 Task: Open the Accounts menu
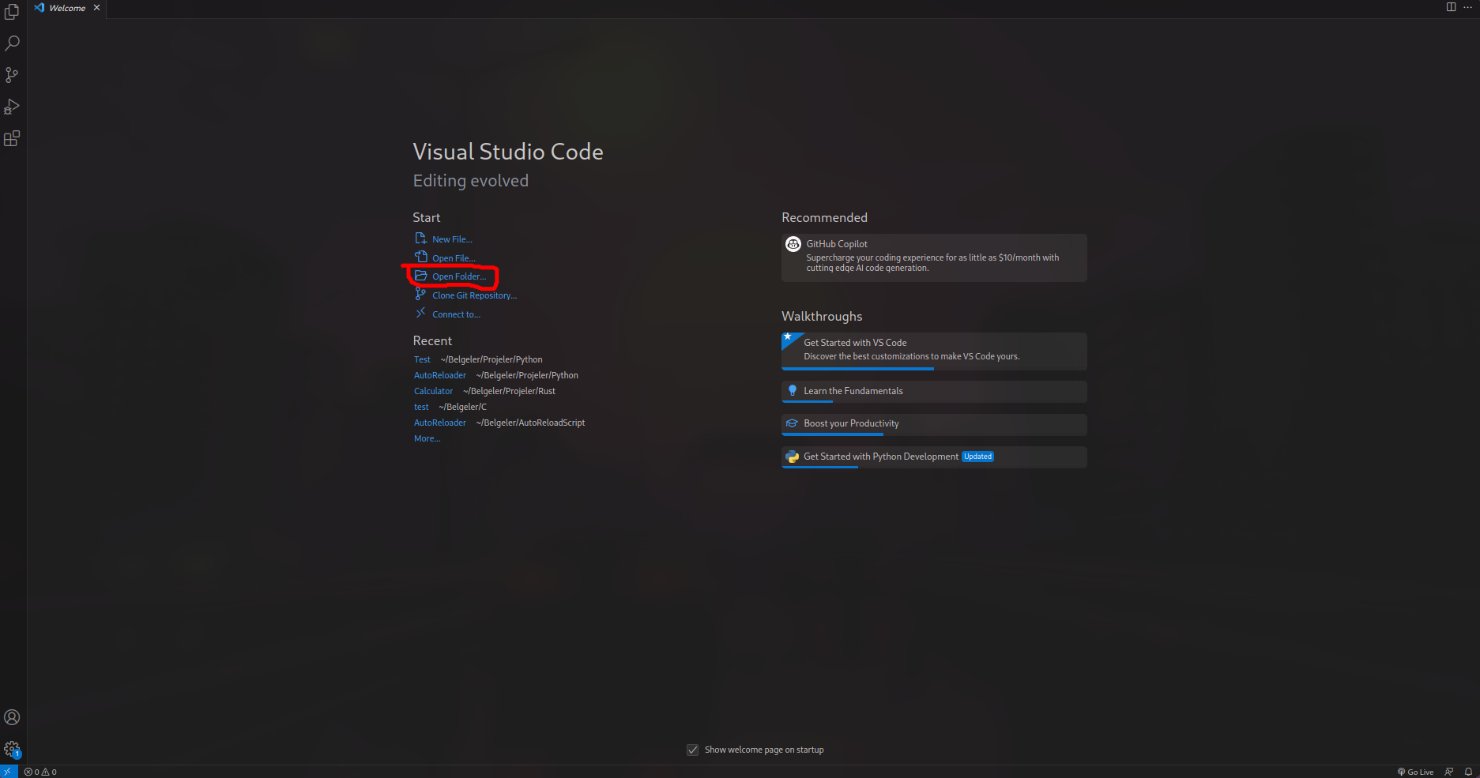pyautogui.click(x=12, y=717)
